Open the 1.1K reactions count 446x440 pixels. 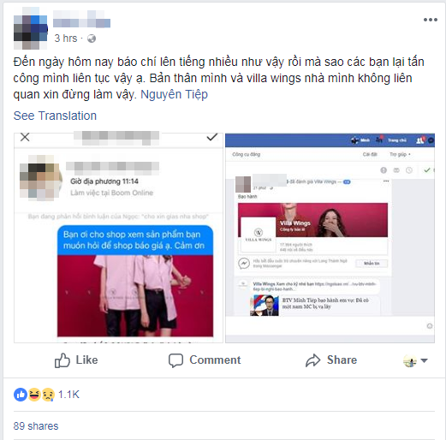68,395
